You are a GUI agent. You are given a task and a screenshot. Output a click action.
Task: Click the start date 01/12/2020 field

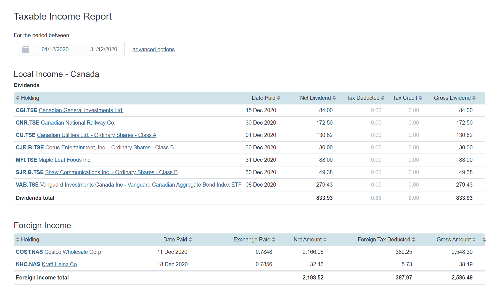point(55,49)
